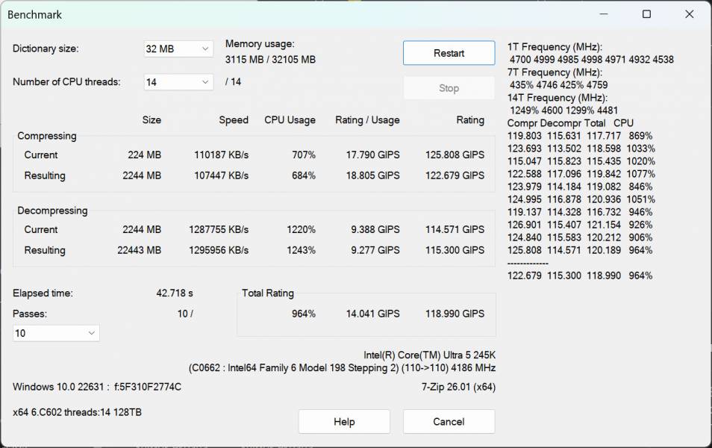This screenshot has width=712, height=448.
Task: Click the log row starting with 124.995
Action: pyautogui.click(x=581, y=199)
